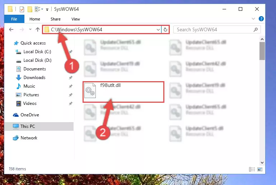Open the recent locations dropdown

30,29
